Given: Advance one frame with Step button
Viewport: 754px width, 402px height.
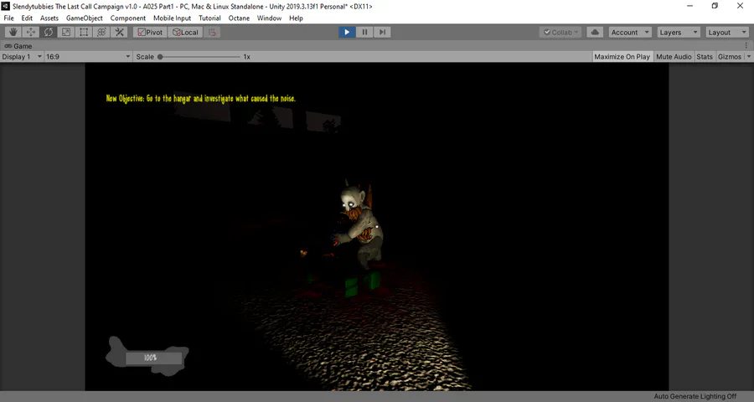Looking at the screenshot, I should coord(382,32).
